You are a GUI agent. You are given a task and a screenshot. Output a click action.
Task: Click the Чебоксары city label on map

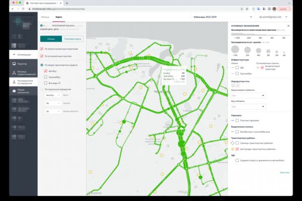point(162,91)
